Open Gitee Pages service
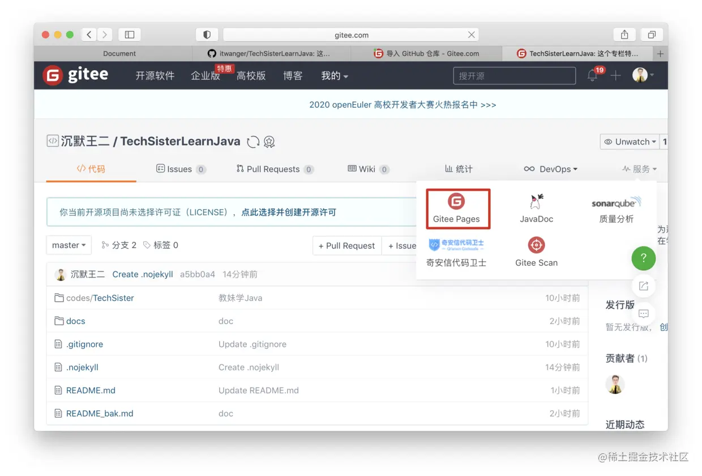 (x=457, y=209)
